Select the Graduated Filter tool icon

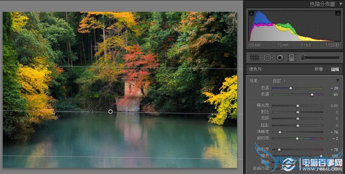[291, 58]
